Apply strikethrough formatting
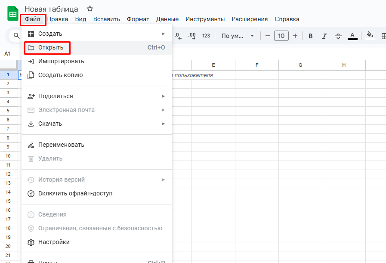The width and height of the screenshot is (386, 263). tap(338, 36)
